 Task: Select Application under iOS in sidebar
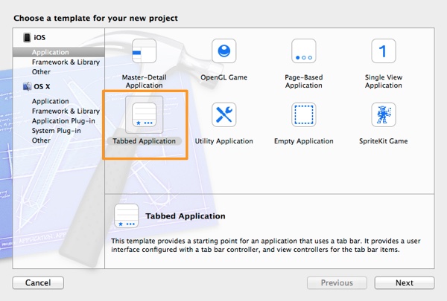pyautogui.click(x=50, y=53)
